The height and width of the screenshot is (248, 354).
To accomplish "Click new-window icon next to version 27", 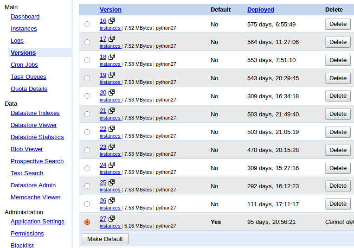I will point(112,219).
